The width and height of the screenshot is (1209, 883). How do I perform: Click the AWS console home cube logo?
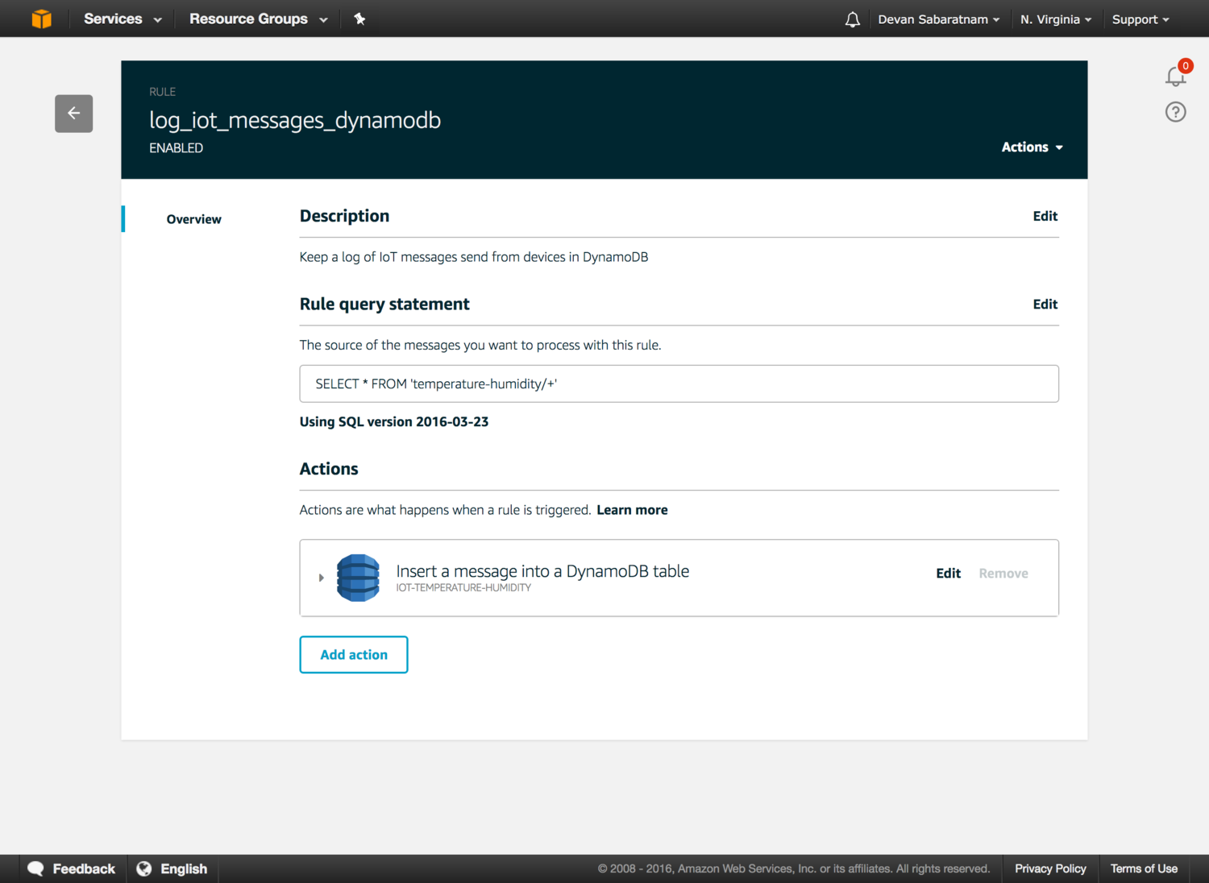pyautogui.click(x=42, y=19)
